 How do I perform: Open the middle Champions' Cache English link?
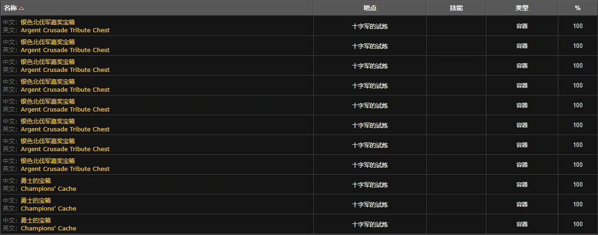coord(48,209)
